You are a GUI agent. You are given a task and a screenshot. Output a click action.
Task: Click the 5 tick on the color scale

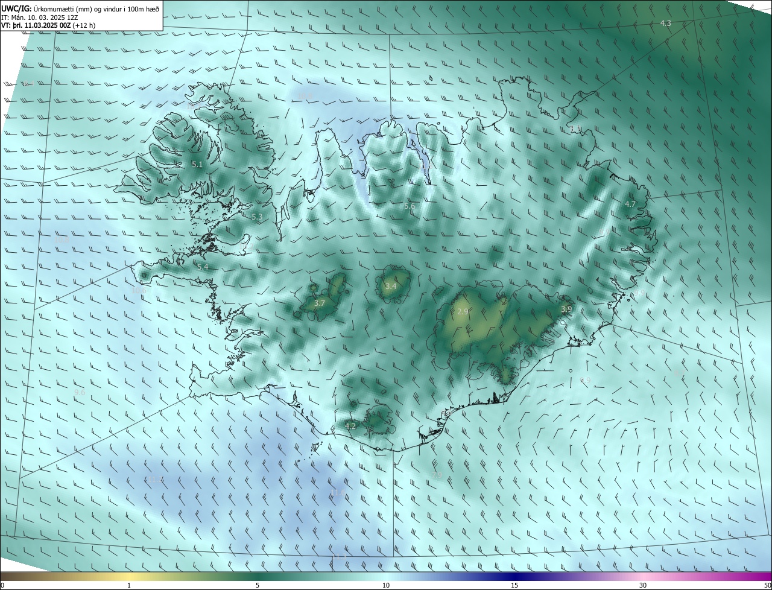(x=258, y=585)
